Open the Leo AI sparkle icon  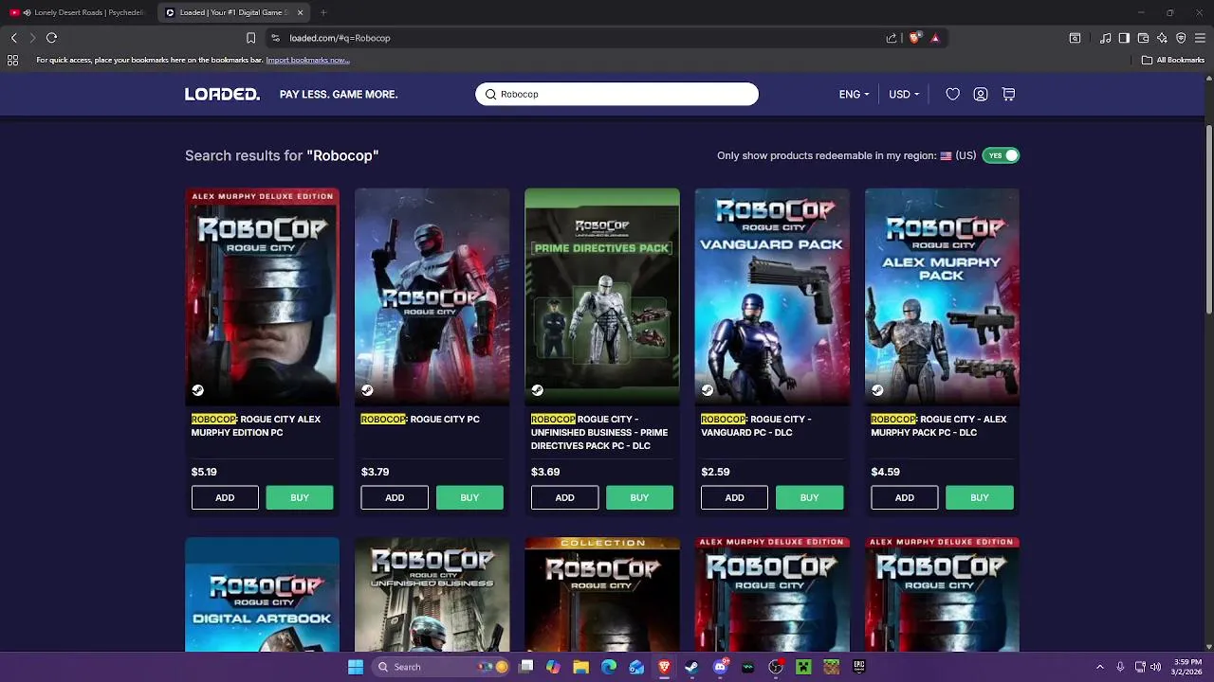click(x=1162, y=38)
